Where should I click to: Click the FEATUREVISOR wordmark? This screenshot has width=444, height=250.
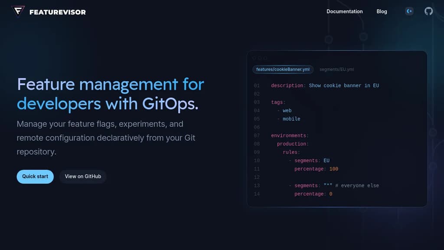tap(57, 12)
